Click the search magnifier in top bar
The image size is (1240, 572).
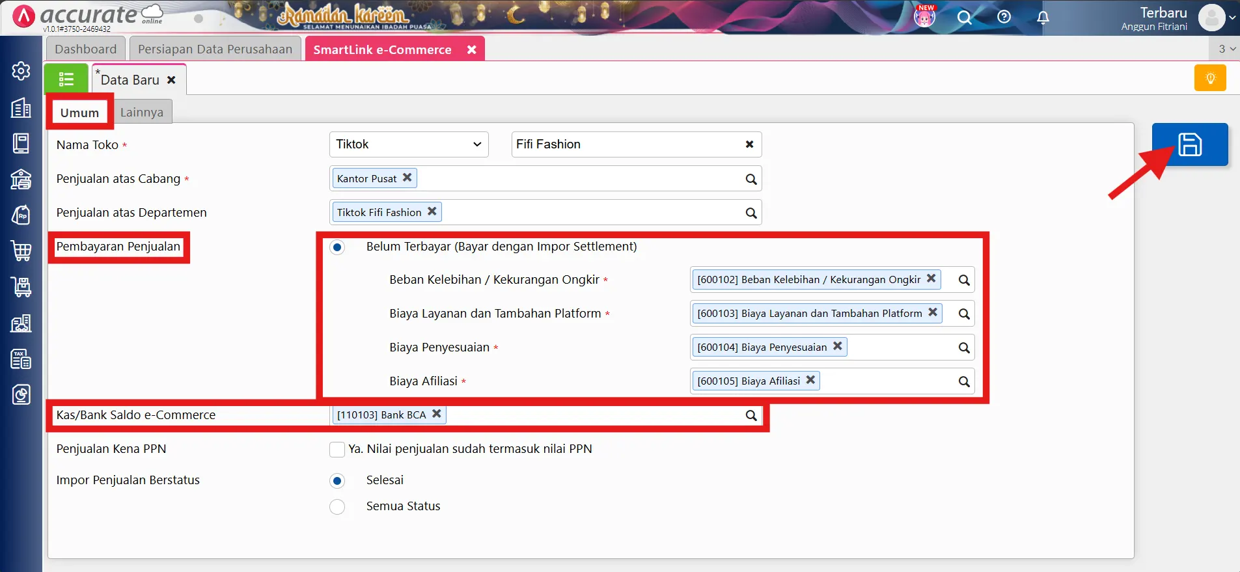pos(964,18)
